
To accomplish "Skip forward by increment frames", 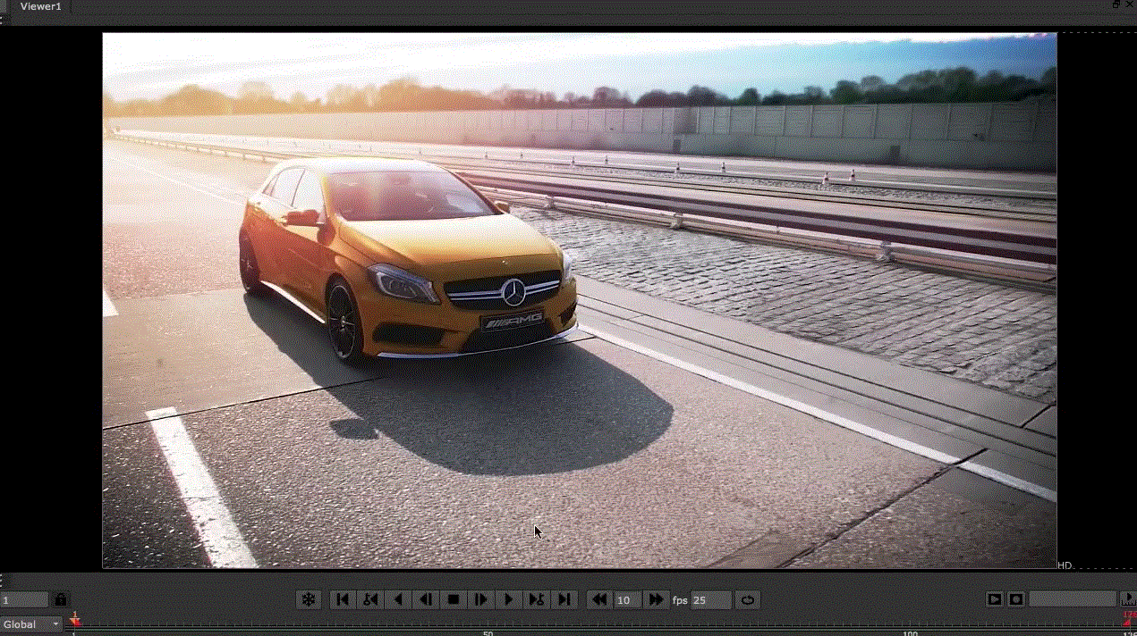I will click(x=656, y=599).
